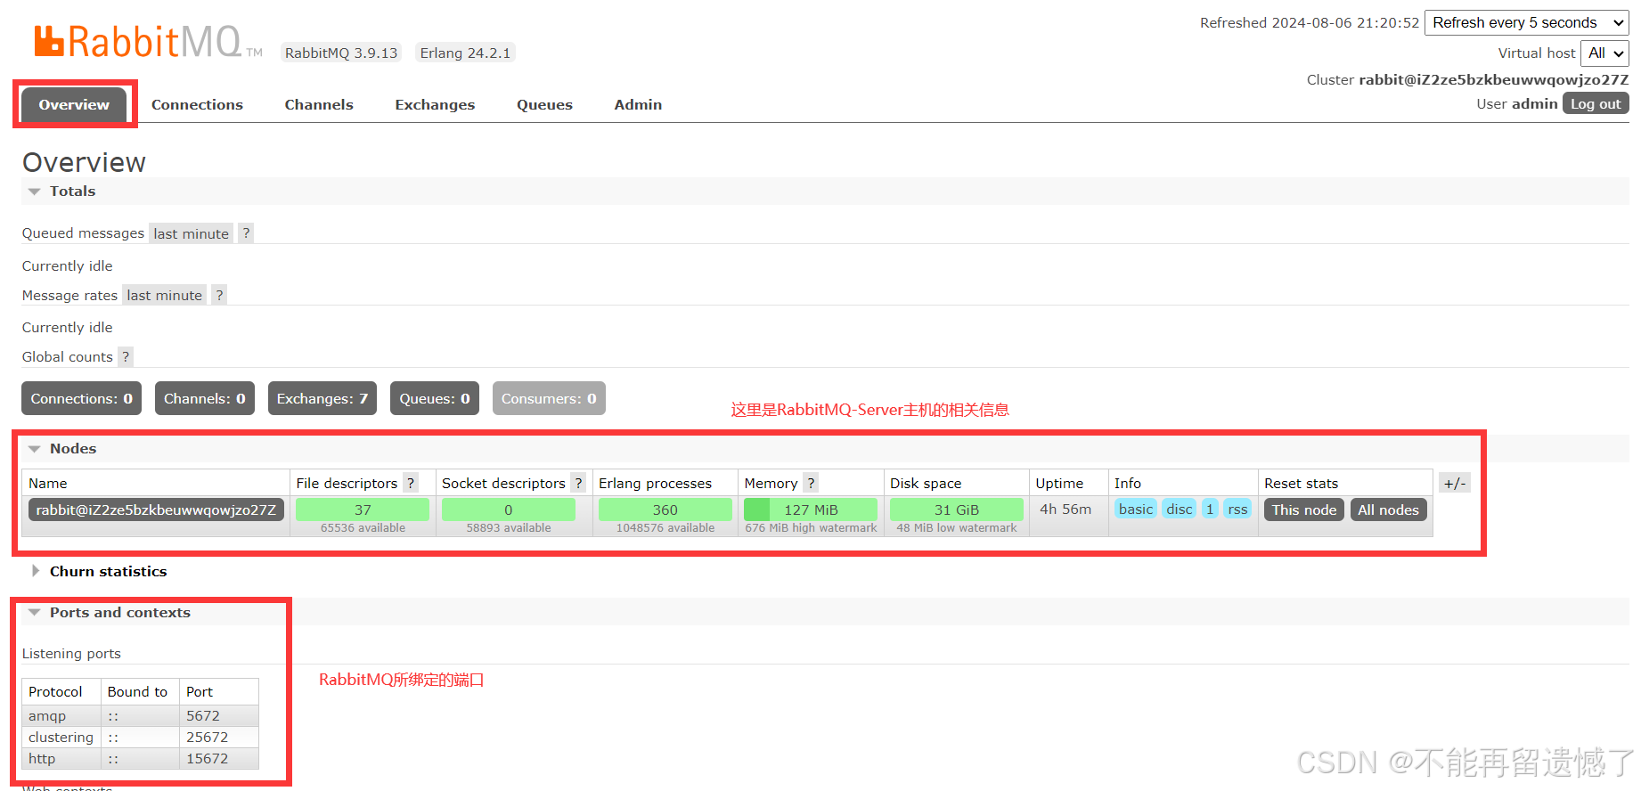This screenshot has width=1641, height=791.
Task: Switch to the Channels tab
Action: 319,104
